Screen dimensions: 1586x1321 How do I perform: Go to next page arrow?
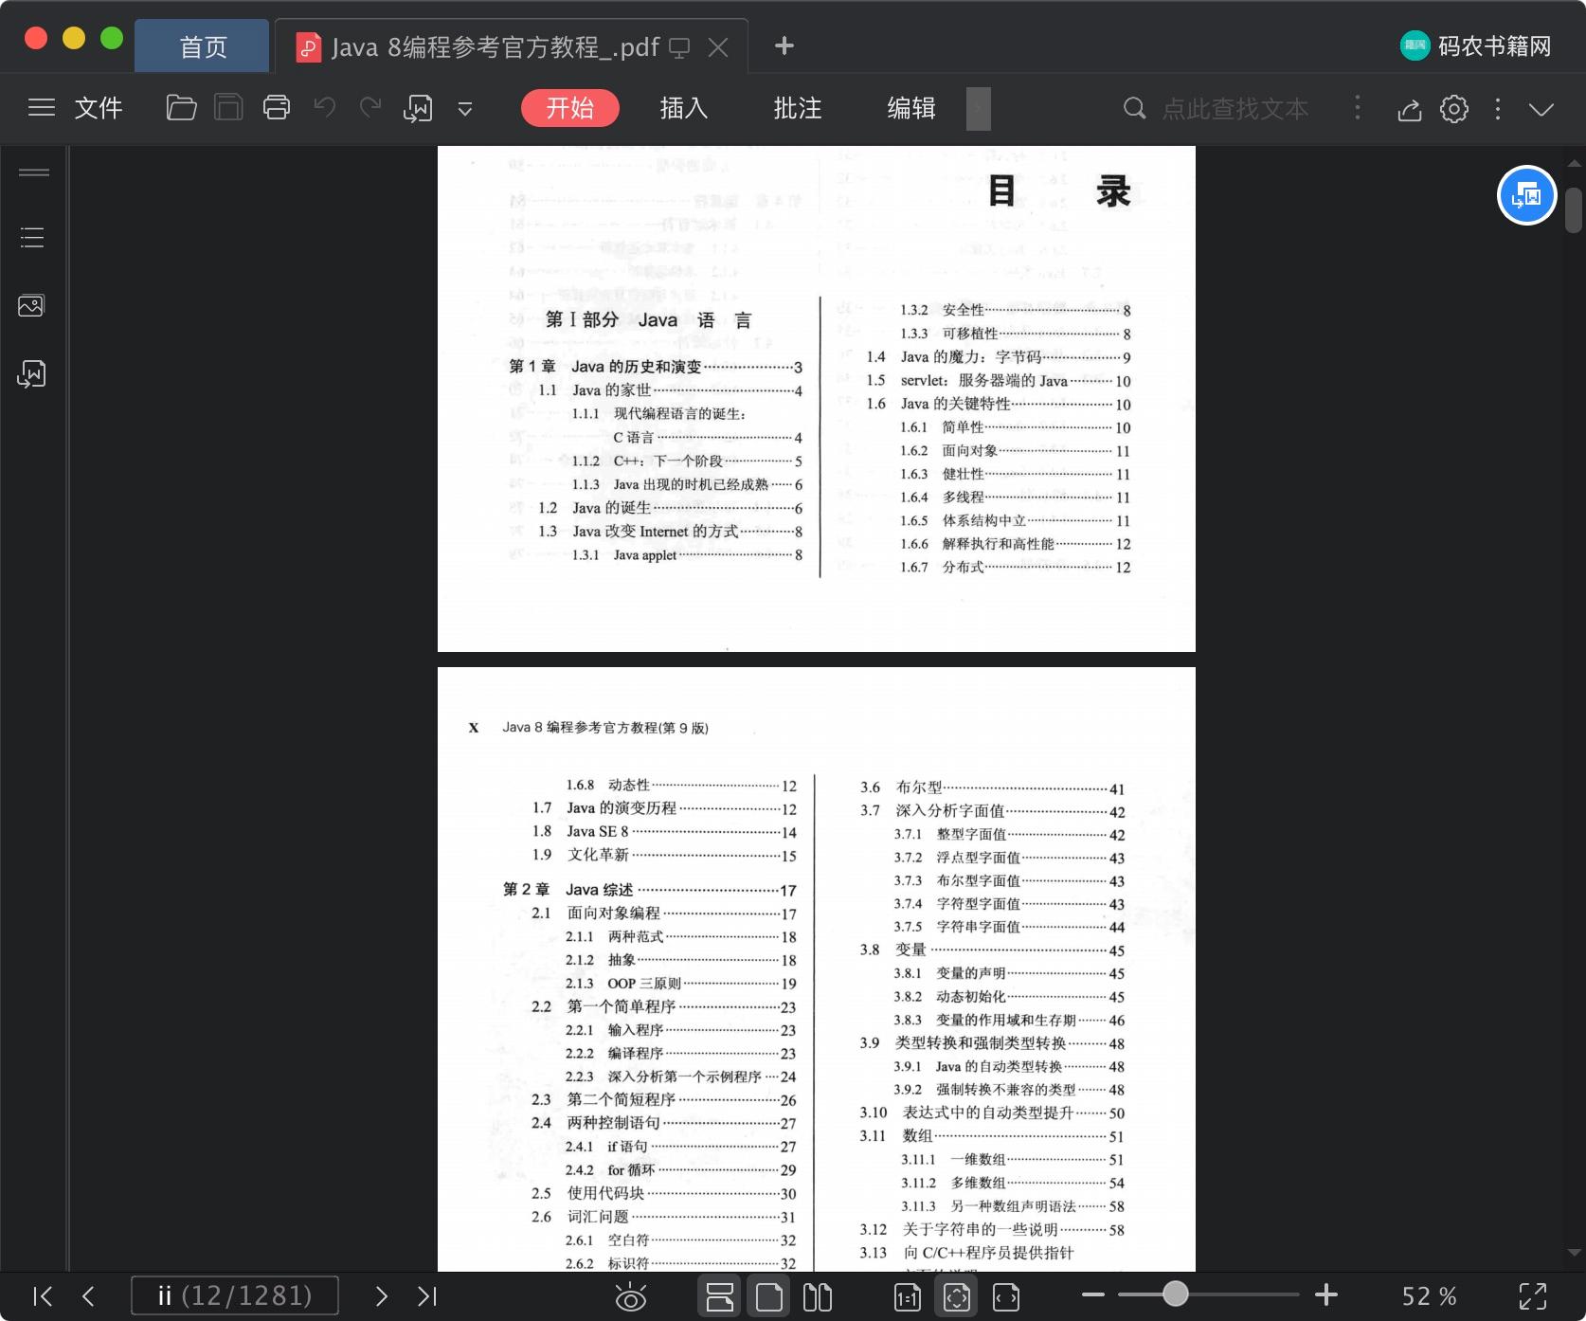(381, 1295)
